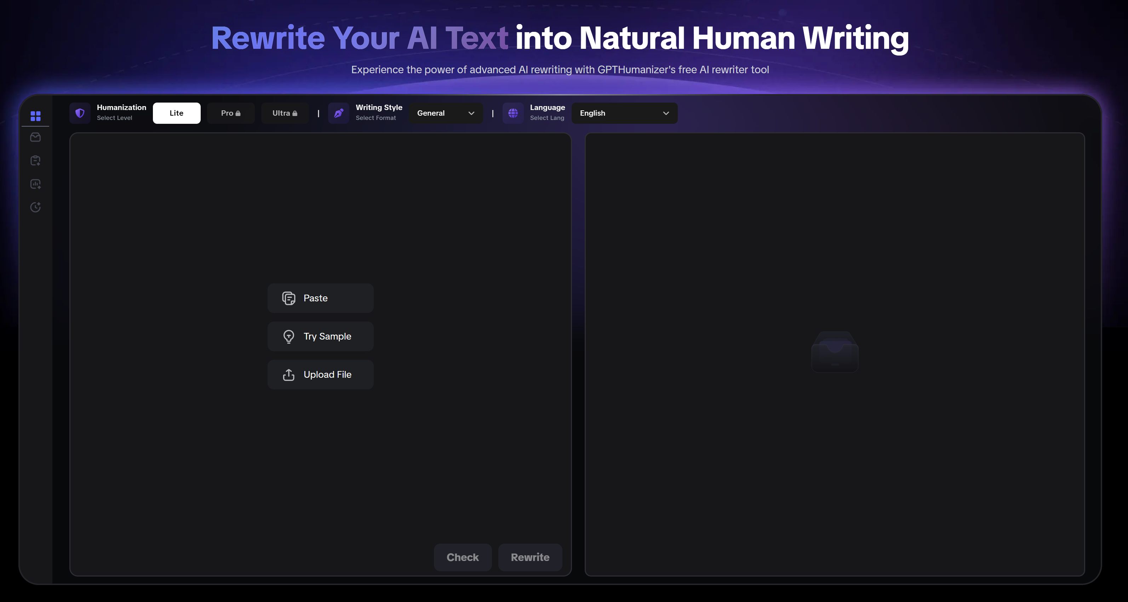Select the locked Ultra humanization level
Screen dimensions: 1128x602
tap(285, 113)
